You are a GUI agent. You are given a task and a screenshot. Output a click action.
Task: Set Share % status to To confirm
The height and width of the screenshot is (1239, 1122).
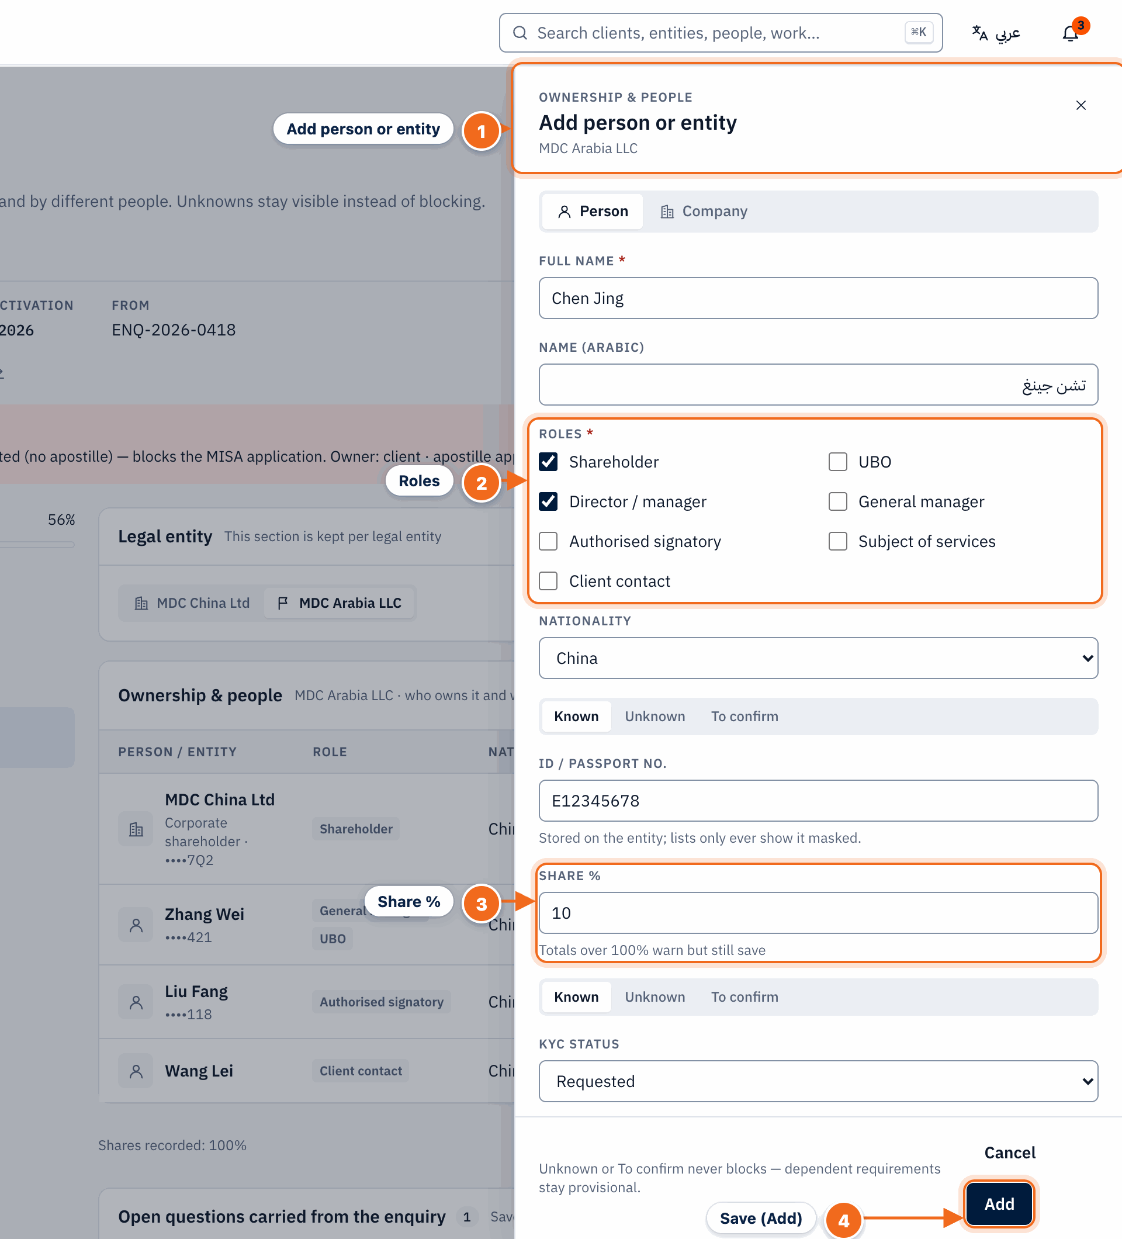744,997
